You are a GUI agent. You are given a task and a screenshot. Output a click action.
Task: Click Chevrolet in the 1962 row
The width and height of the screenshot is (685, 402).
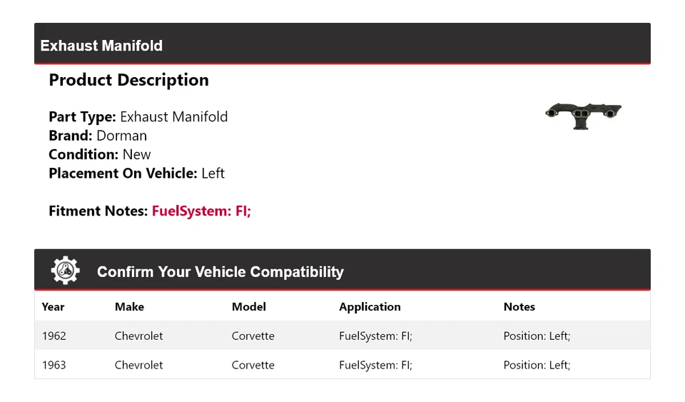click(x=138, y=336)
